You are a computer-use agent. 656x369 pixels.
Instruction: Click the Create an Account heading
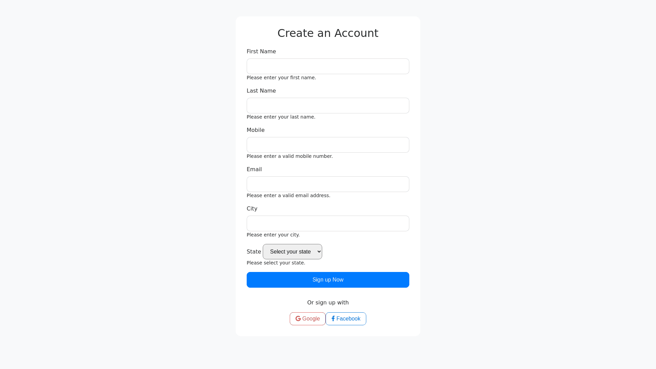point(328,33)
